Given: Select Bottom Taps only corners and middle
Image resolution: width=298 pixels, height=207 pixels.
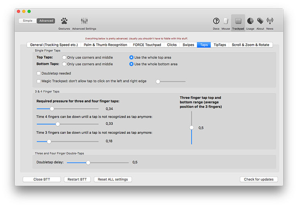Looking at the screenshot, I should pos(64,64).
